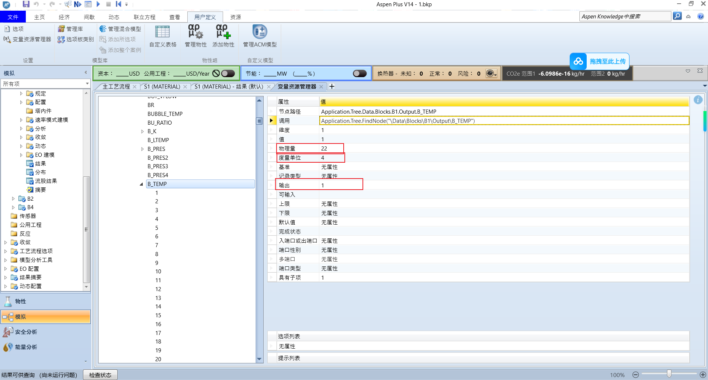Collapse the B_TEMP tree node
Image resolution: width=708 pixels, height=380 pixels.
(141, 184)
